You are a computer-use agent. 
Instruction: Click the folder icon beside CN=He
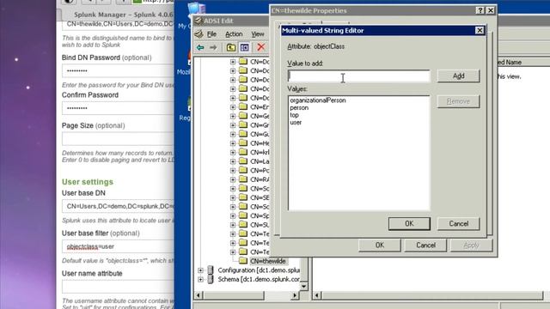[x=242, y=143]
